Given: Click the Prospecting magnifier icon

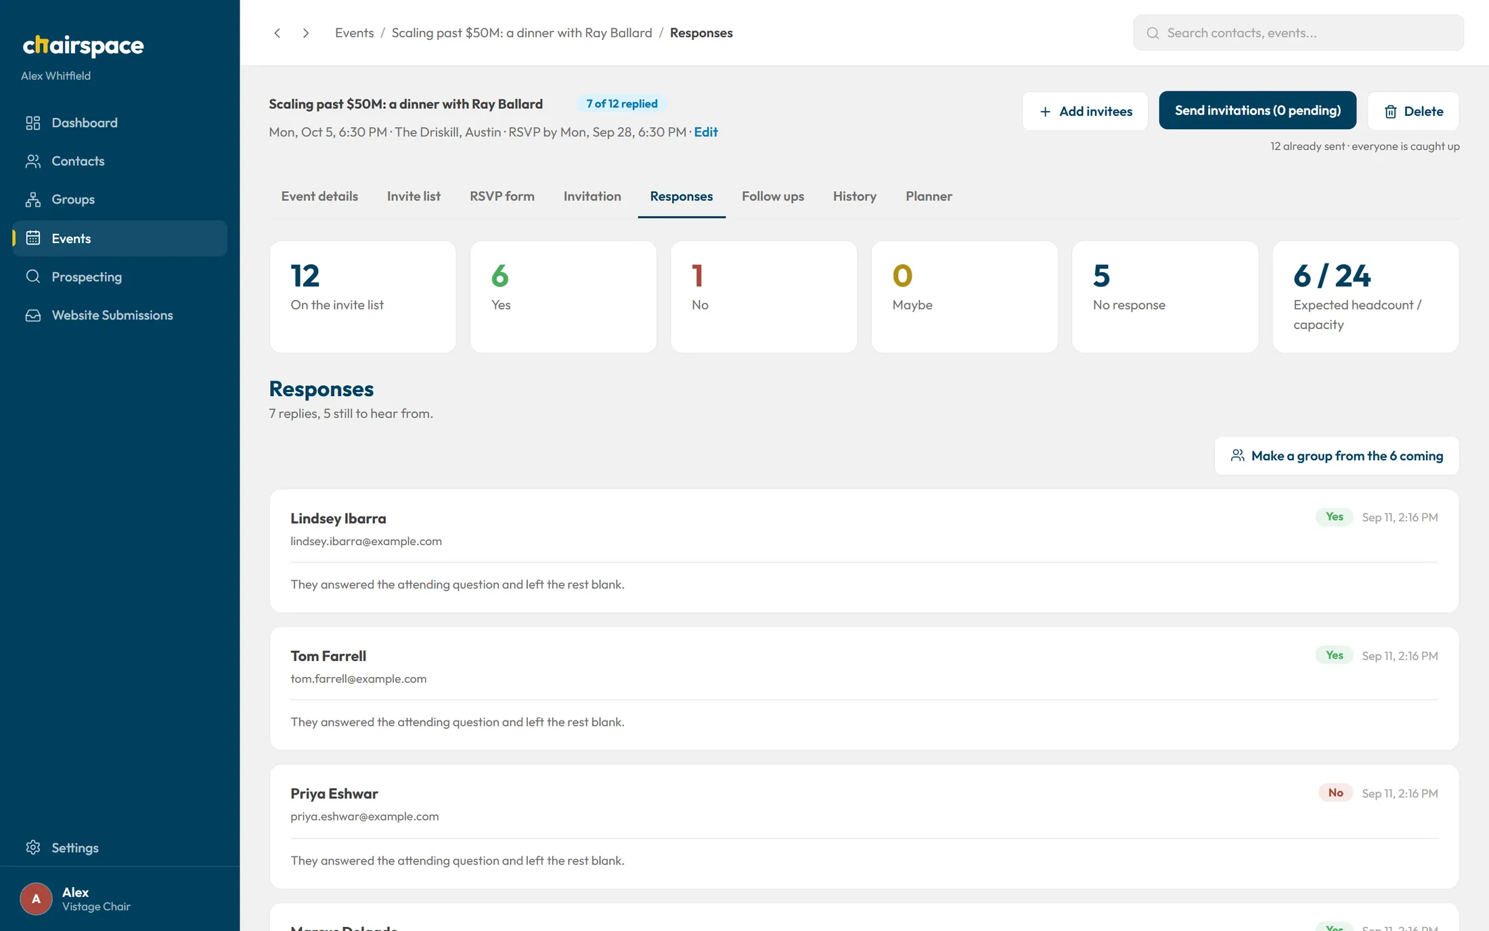Looking at the screenshot, I should (x=32, y=276).
